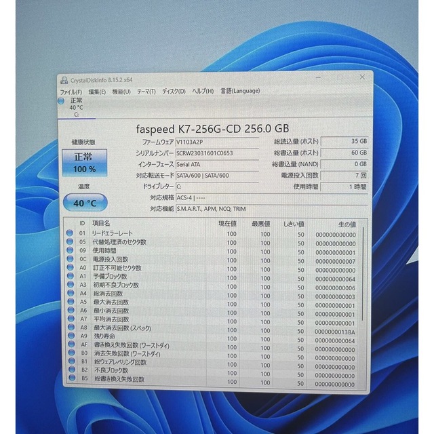Click the 総ウェアレベリング回数 attribute name
Screen dimensions: 434x434
(121, 361)
